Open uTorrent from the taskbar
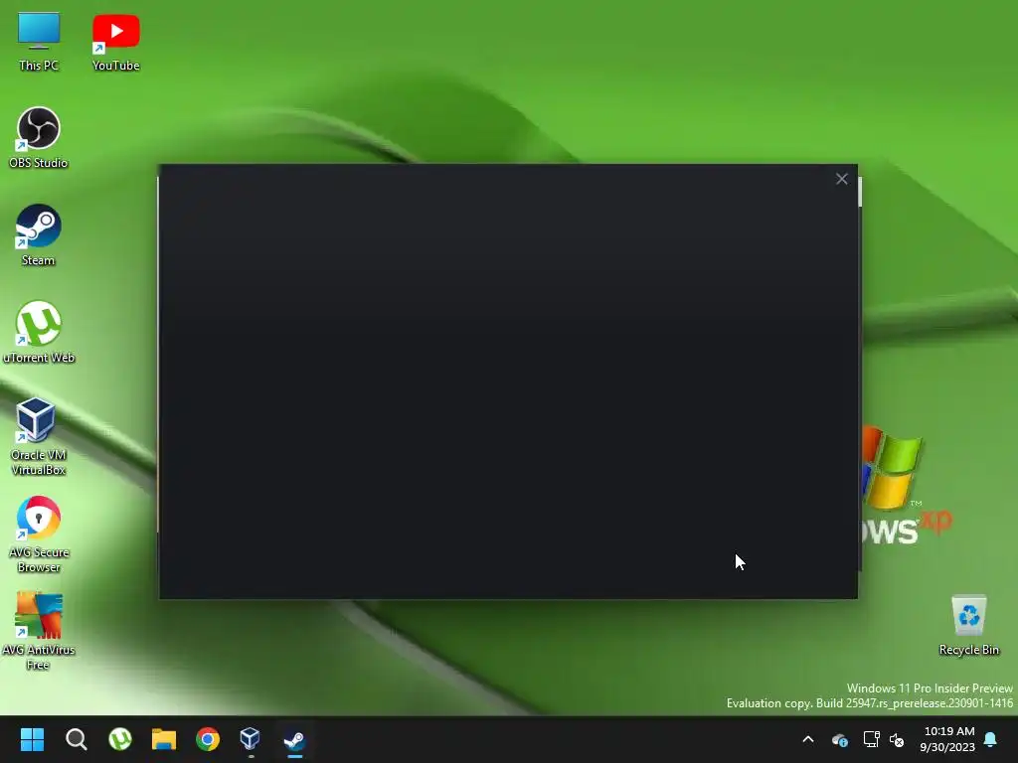The width and height of the screenshot is (1018, 763). click(120, 739)
